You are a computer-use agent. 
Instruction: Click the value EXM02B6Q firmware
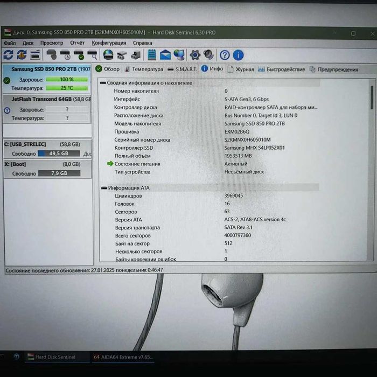pyautogui.click(x=237, y=132)
